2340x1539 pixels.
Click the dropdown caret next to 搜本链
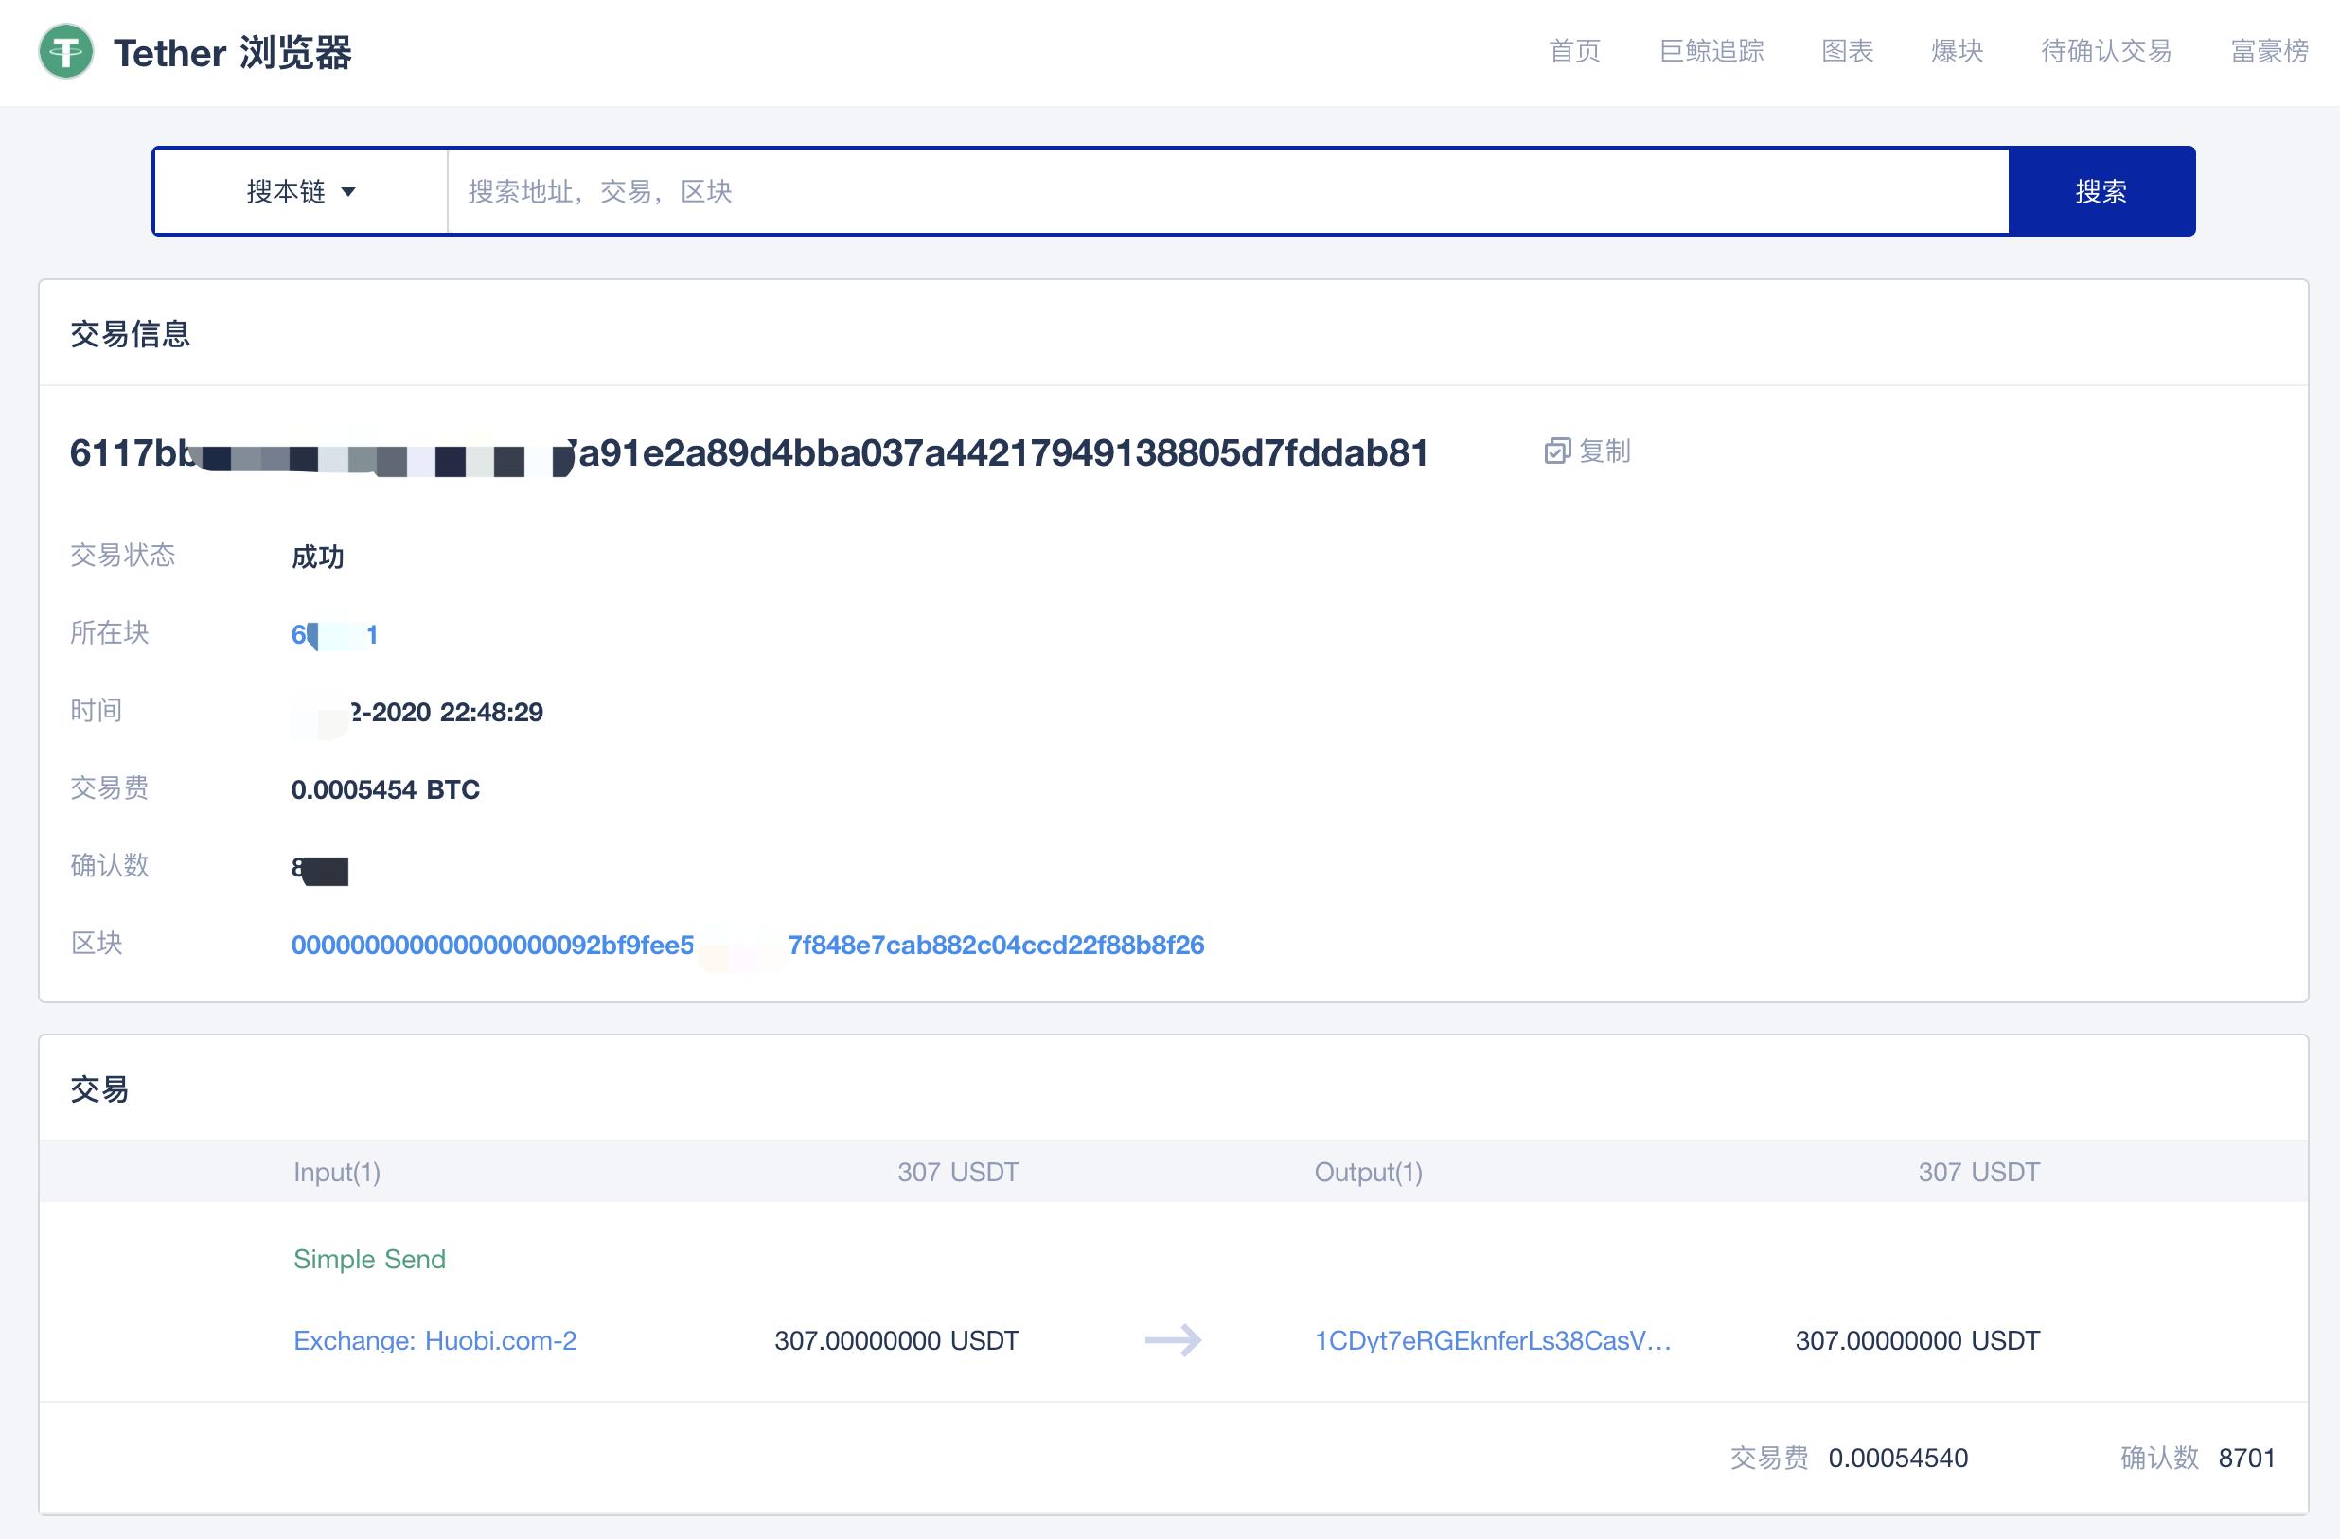point(348,192)
